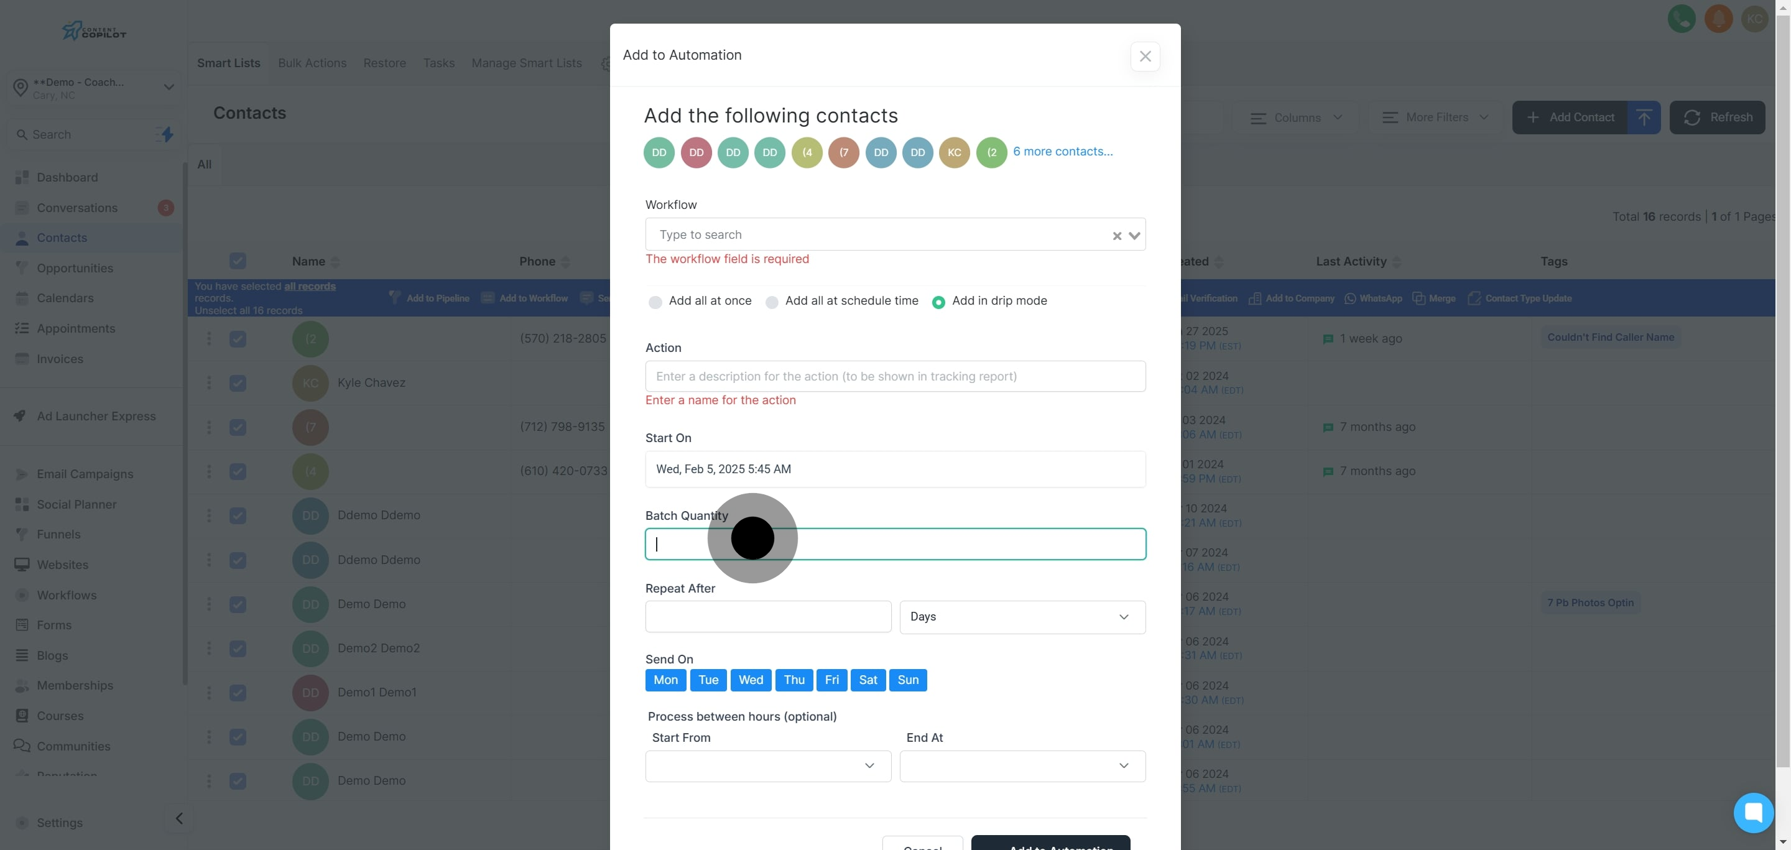Screen dimensions: 1791x850
Task: Toggle the Sat send day button
Action: pyautogui.click(x=867, y=680)
